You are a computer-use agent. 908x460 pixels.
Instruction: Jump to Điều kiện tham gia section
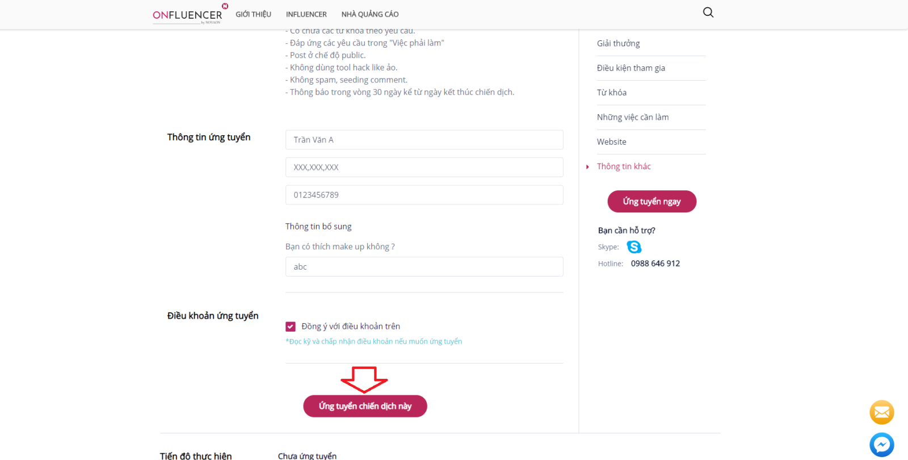631,68
